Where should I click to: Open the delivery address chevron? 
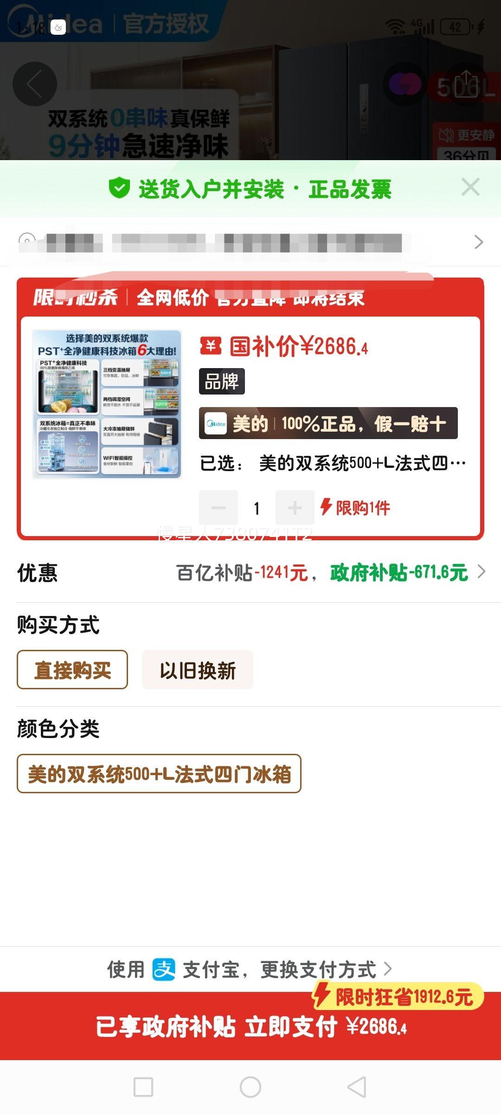coord(479,242)
